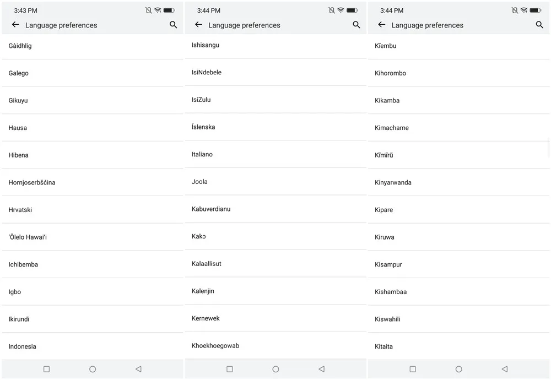The height and width of the screenshot is (380, 551).
Task: Choose Kinyarwanda from the list
Action: (x=458, y=182)
